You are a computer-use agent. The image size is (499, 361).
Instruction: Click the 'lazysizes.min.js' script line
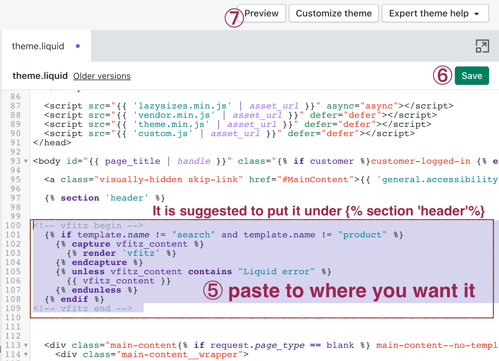point(249,106)
